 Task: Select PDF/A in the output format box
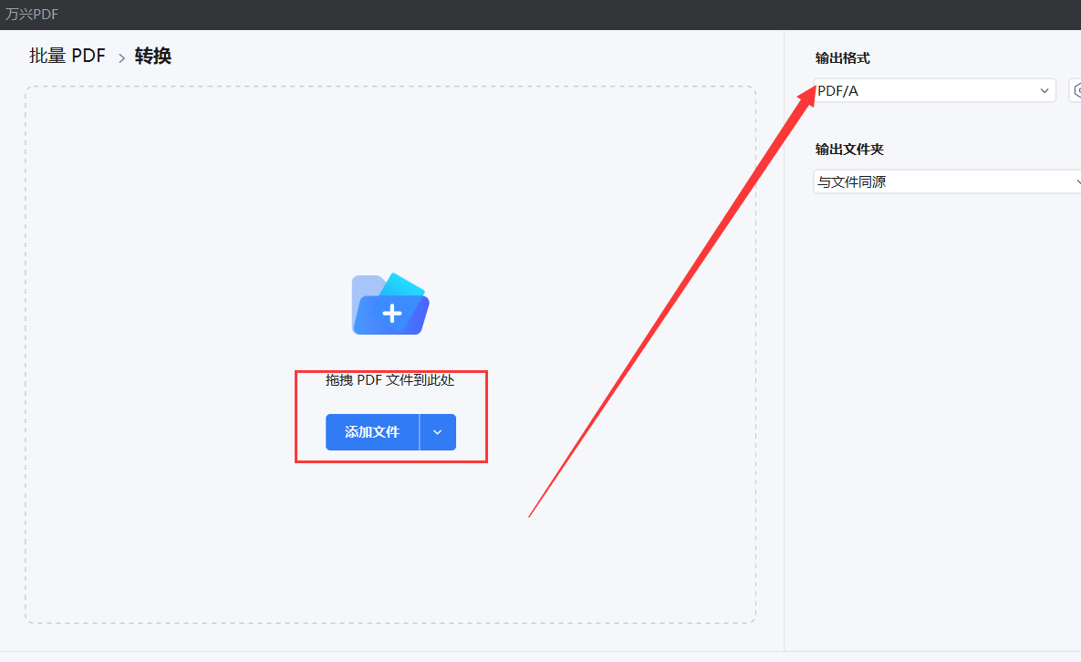(930, 90)
